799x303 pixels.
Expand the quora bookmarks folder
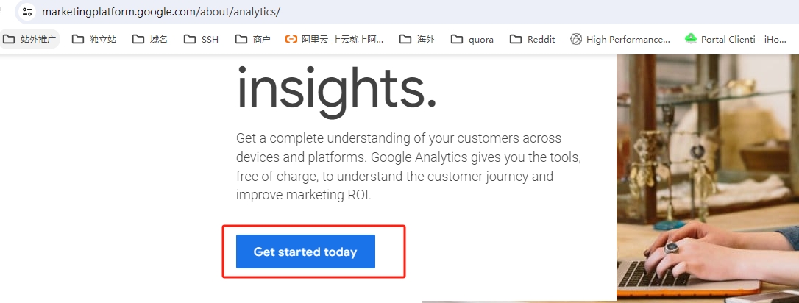[472, 39]
